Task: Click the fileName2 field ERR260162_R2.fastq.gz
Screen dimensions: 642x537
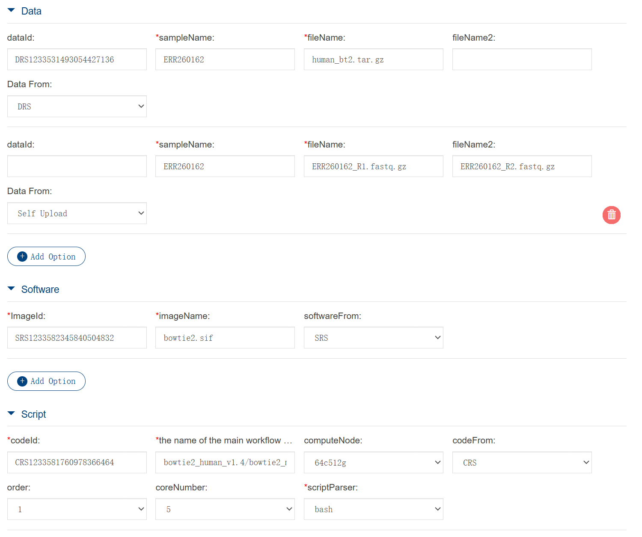Action: coord(522,166)
